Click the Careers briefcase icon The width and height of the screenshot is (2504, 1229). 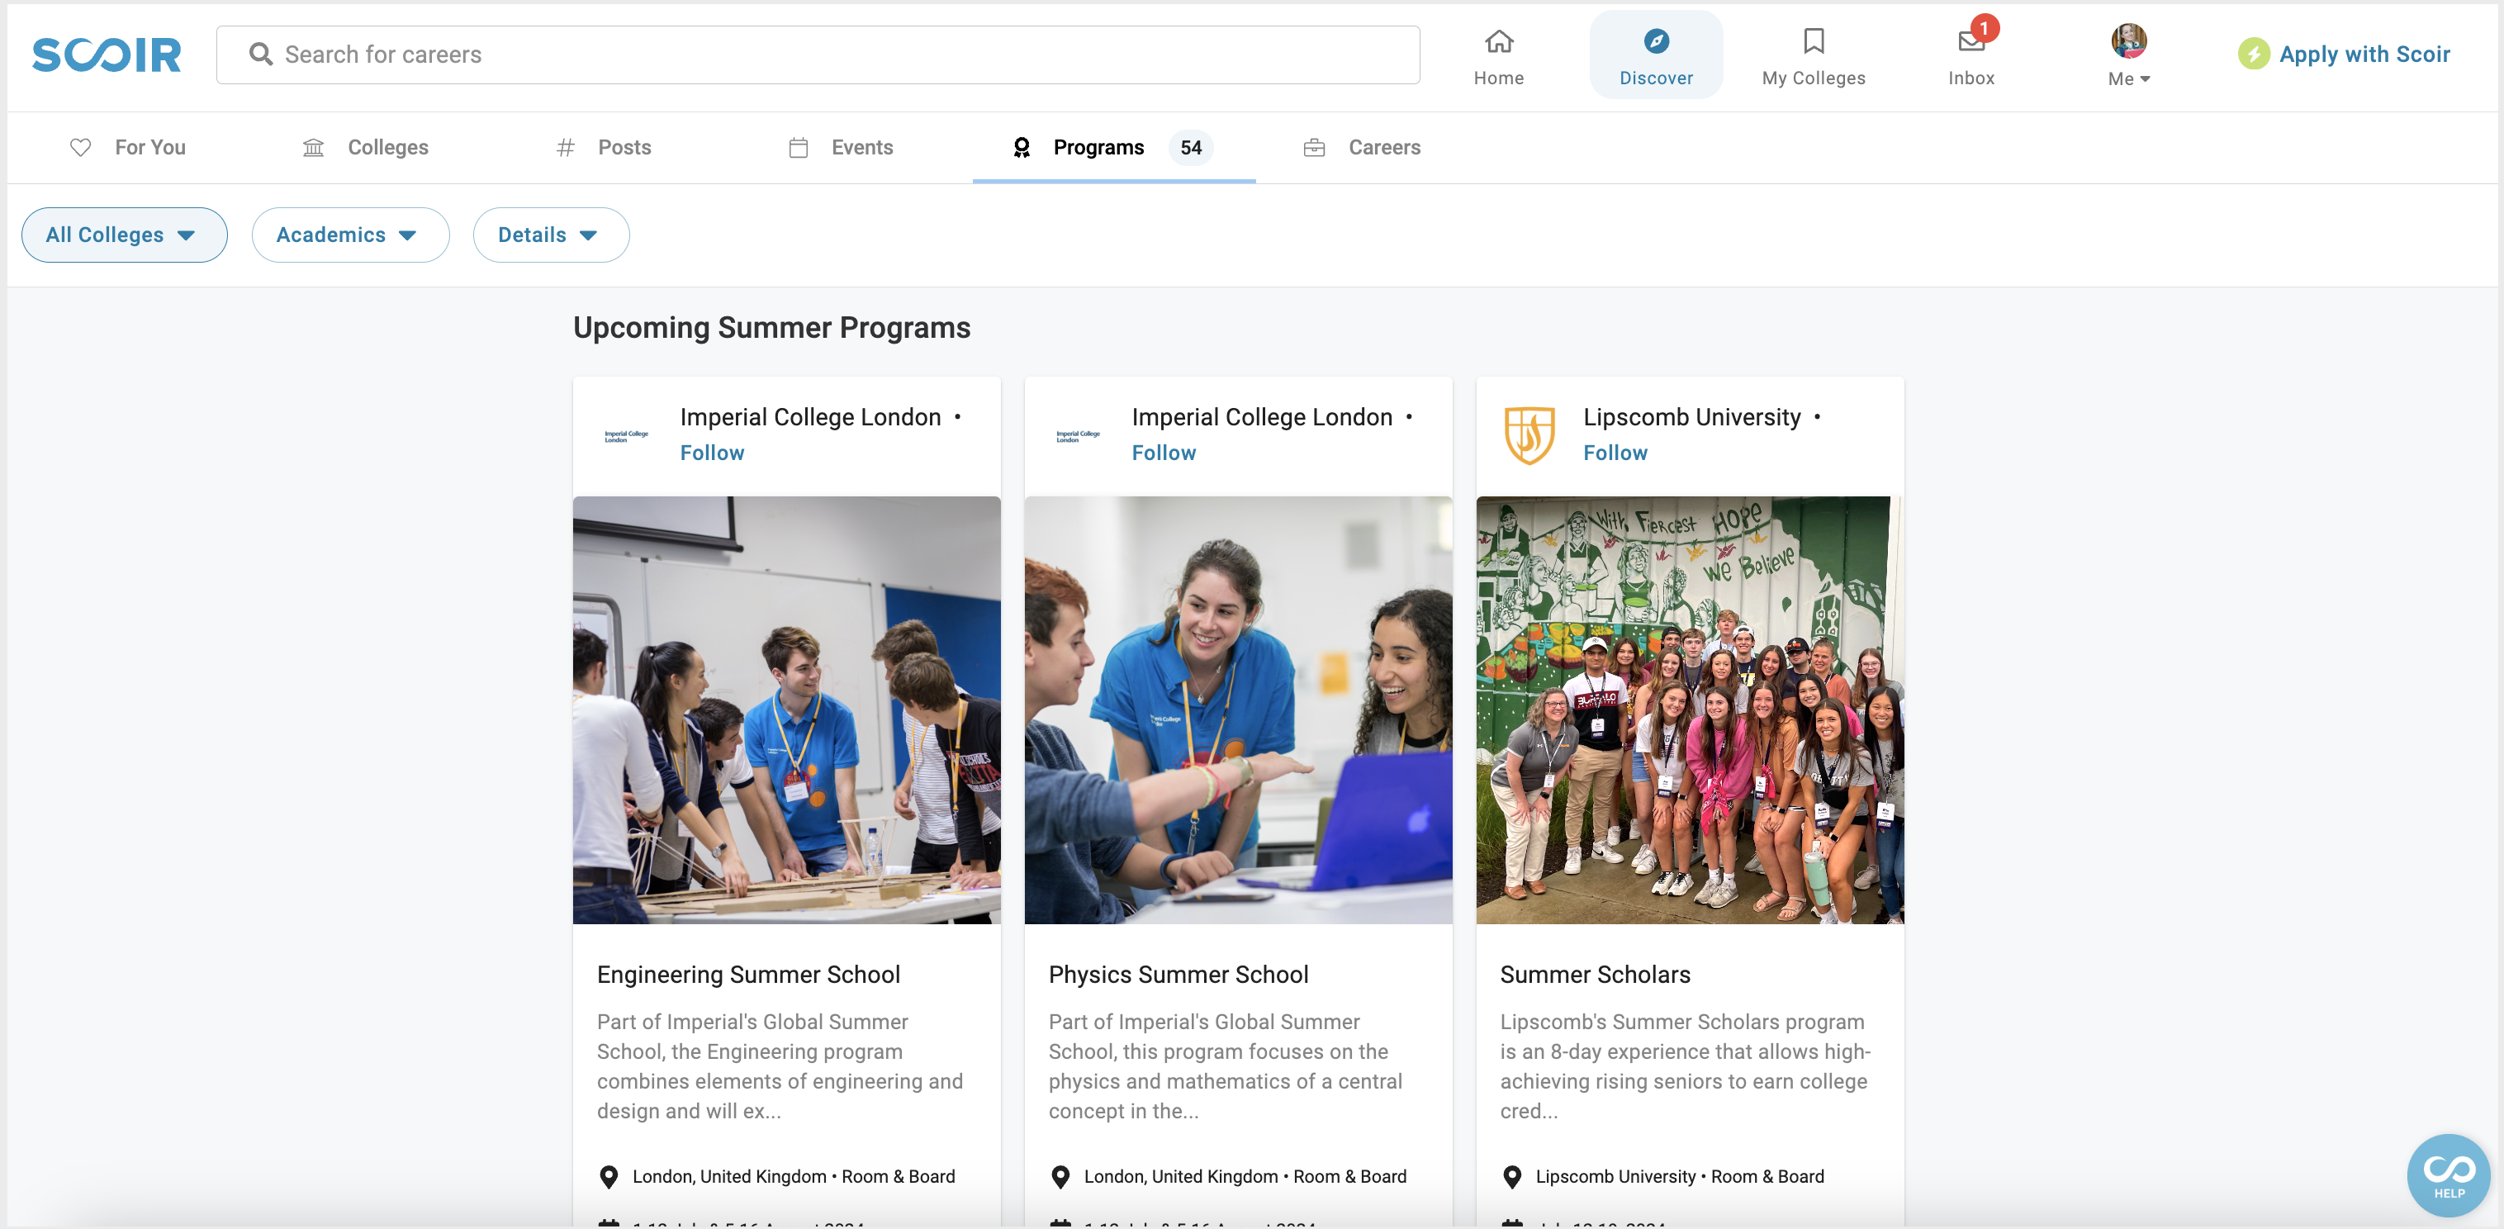click(1314, 147)
